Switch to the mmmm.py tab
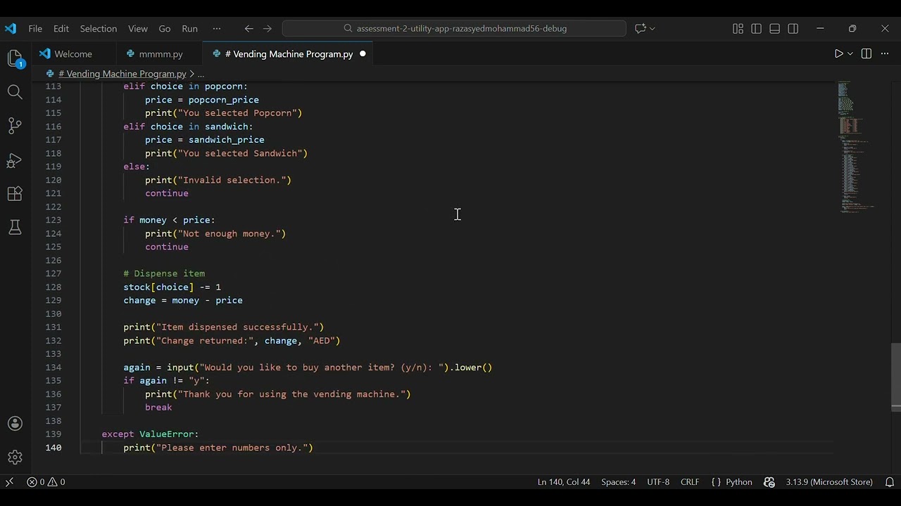 (161, 54)
